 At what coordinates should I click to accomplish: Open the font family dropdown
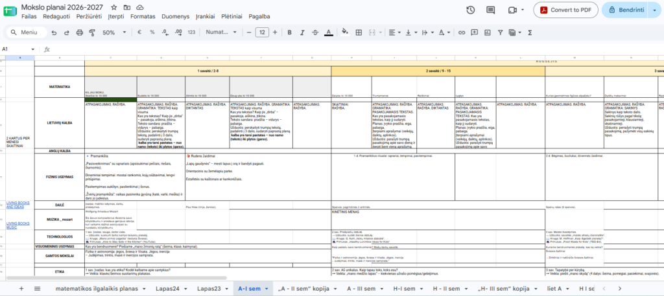coord(221,32)
